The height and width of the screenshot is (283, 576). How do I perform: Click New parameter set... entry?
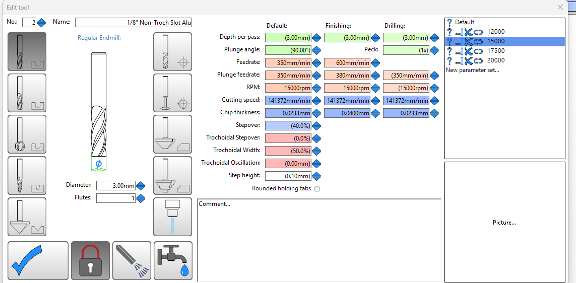(472, 70)
